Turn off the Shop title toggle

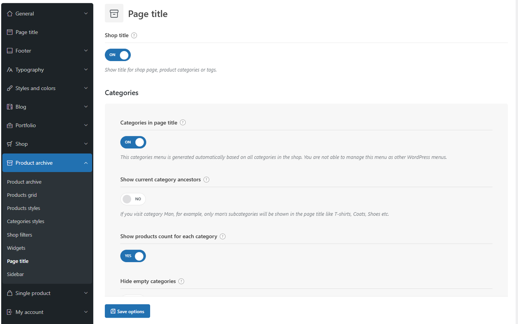point(118,55)
